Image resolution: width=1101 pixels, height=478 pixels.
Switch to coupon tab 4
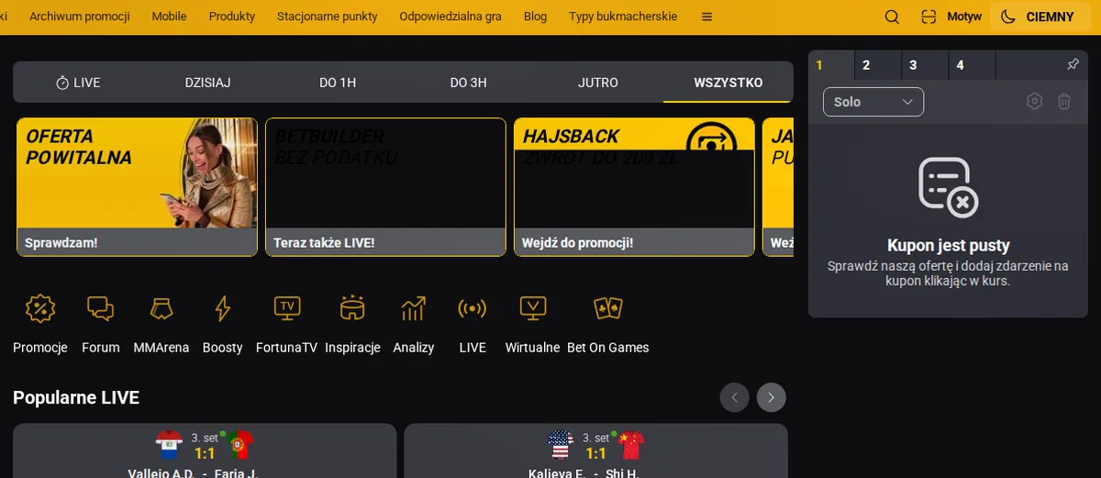coord(972,65)
